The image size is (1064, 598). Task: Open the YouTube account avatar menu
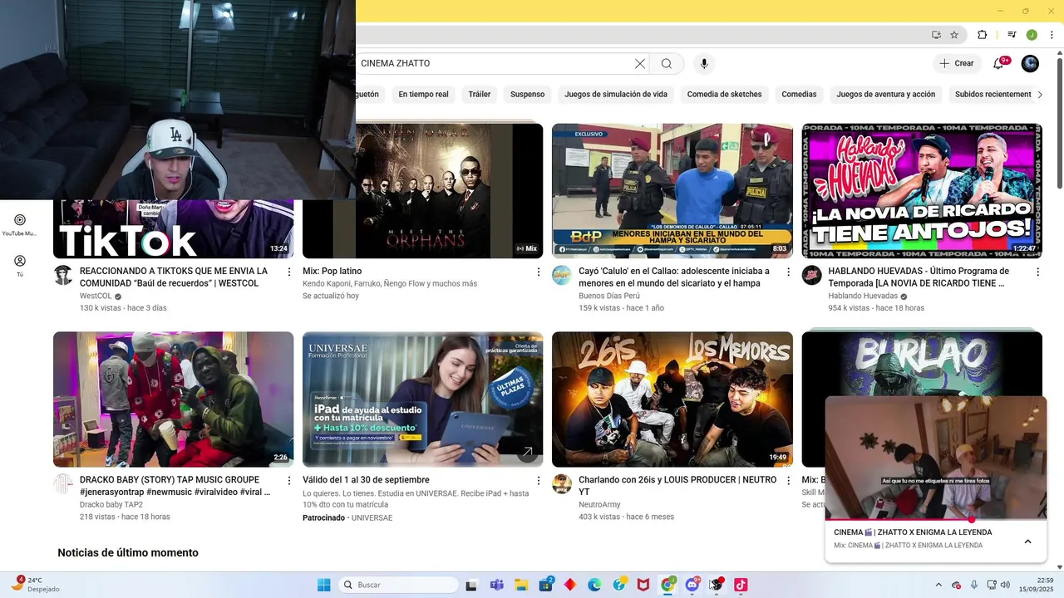click(x=1030, y=63)
